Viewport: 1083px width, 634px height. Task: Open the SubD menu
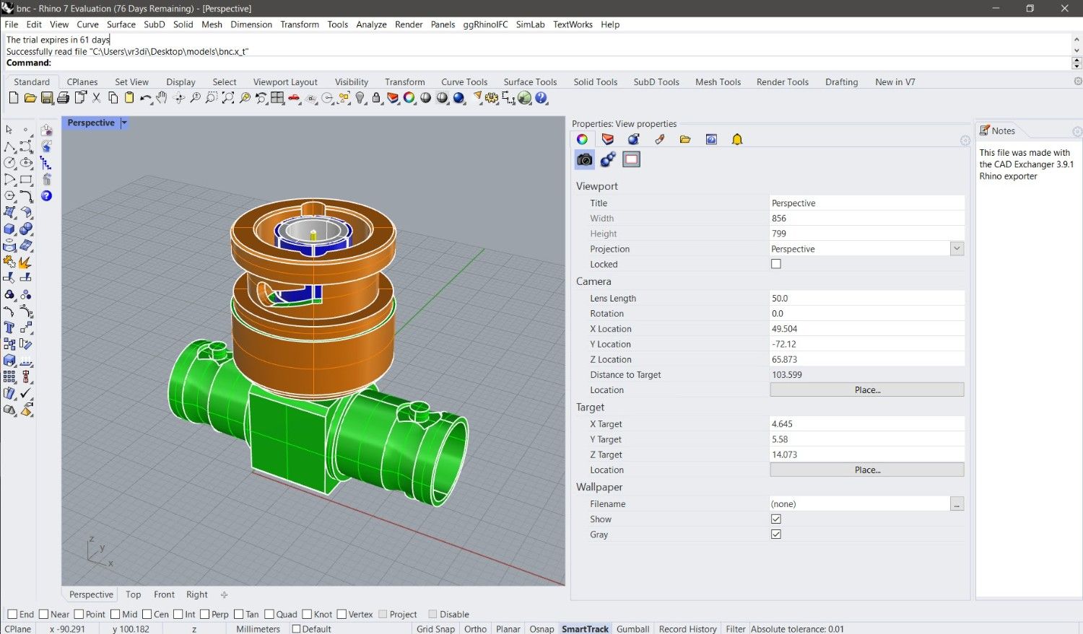(x=154, y=24)
